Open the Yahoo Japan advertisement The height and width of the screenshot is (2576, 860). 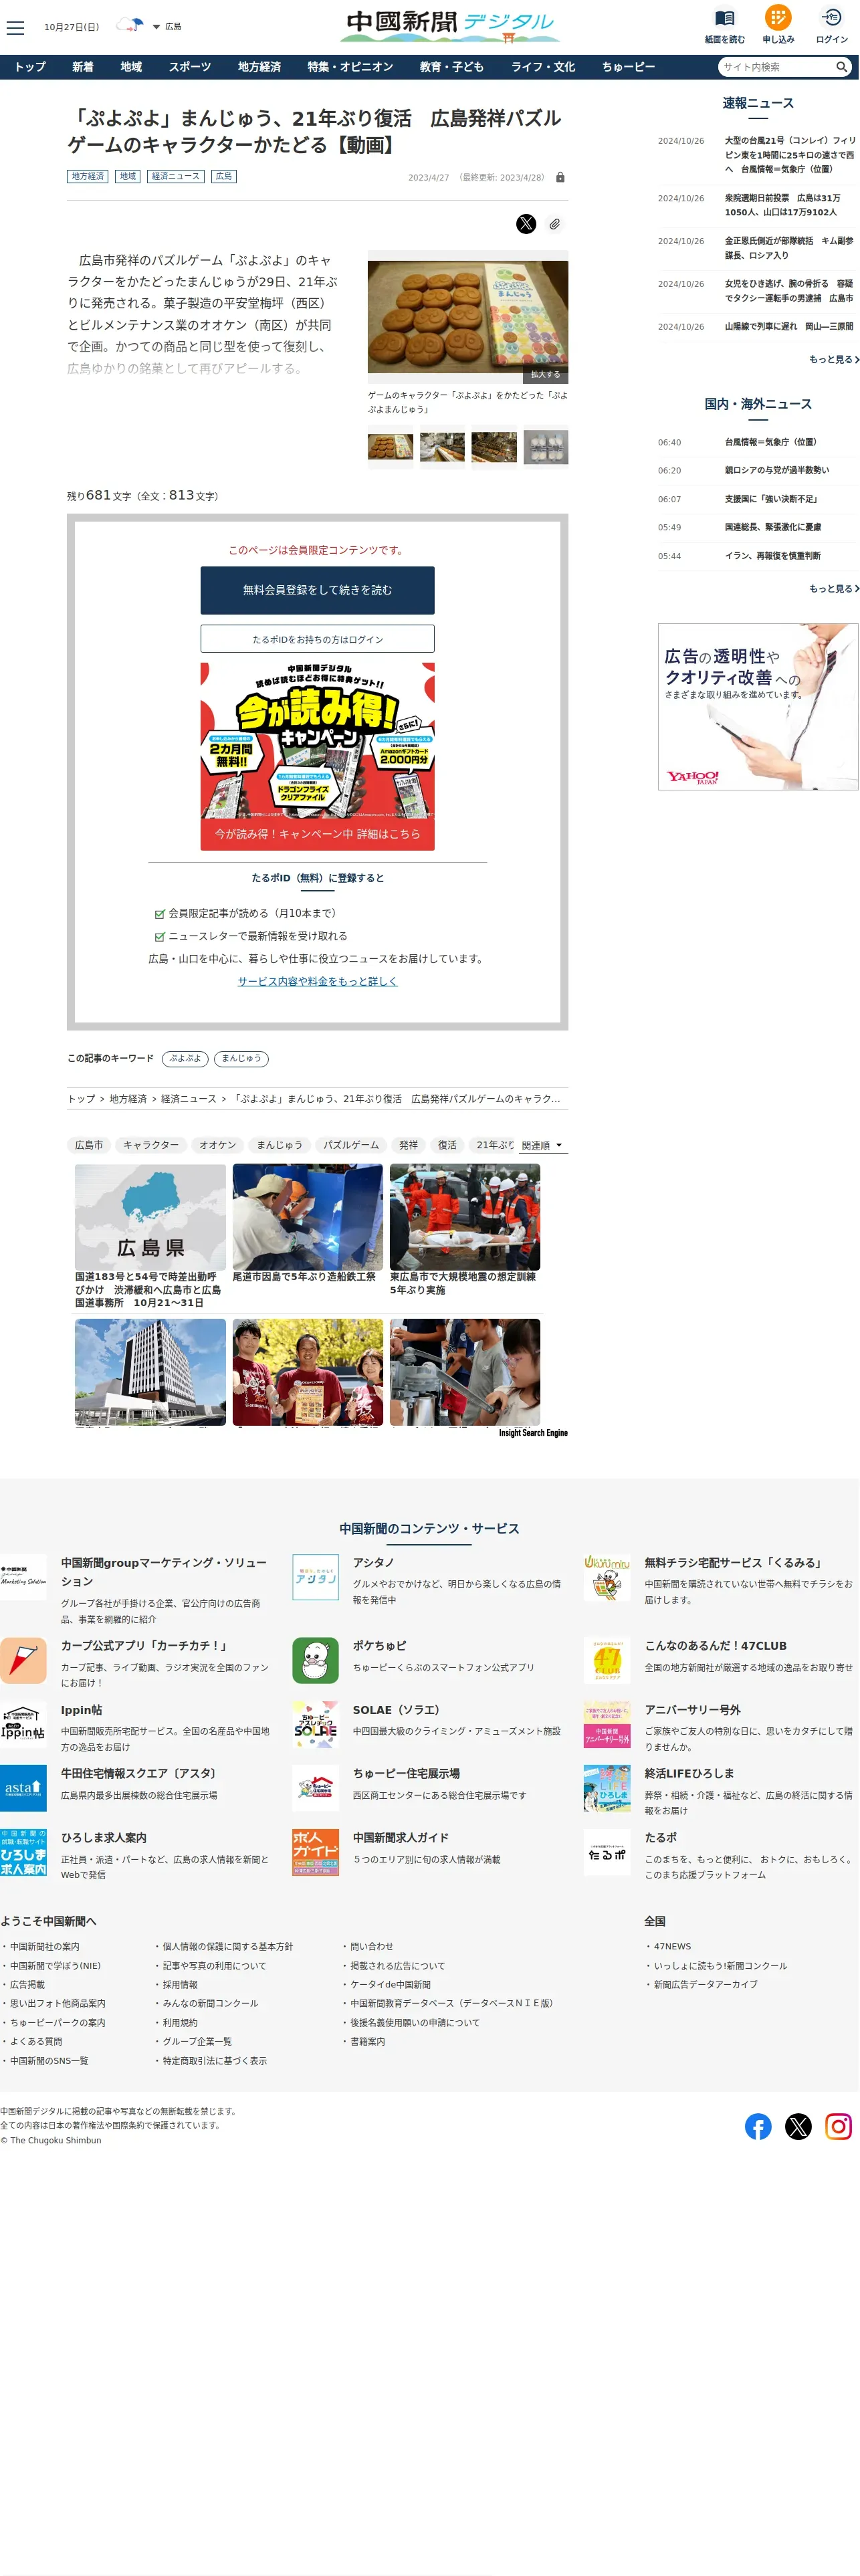tap(757, 707)
